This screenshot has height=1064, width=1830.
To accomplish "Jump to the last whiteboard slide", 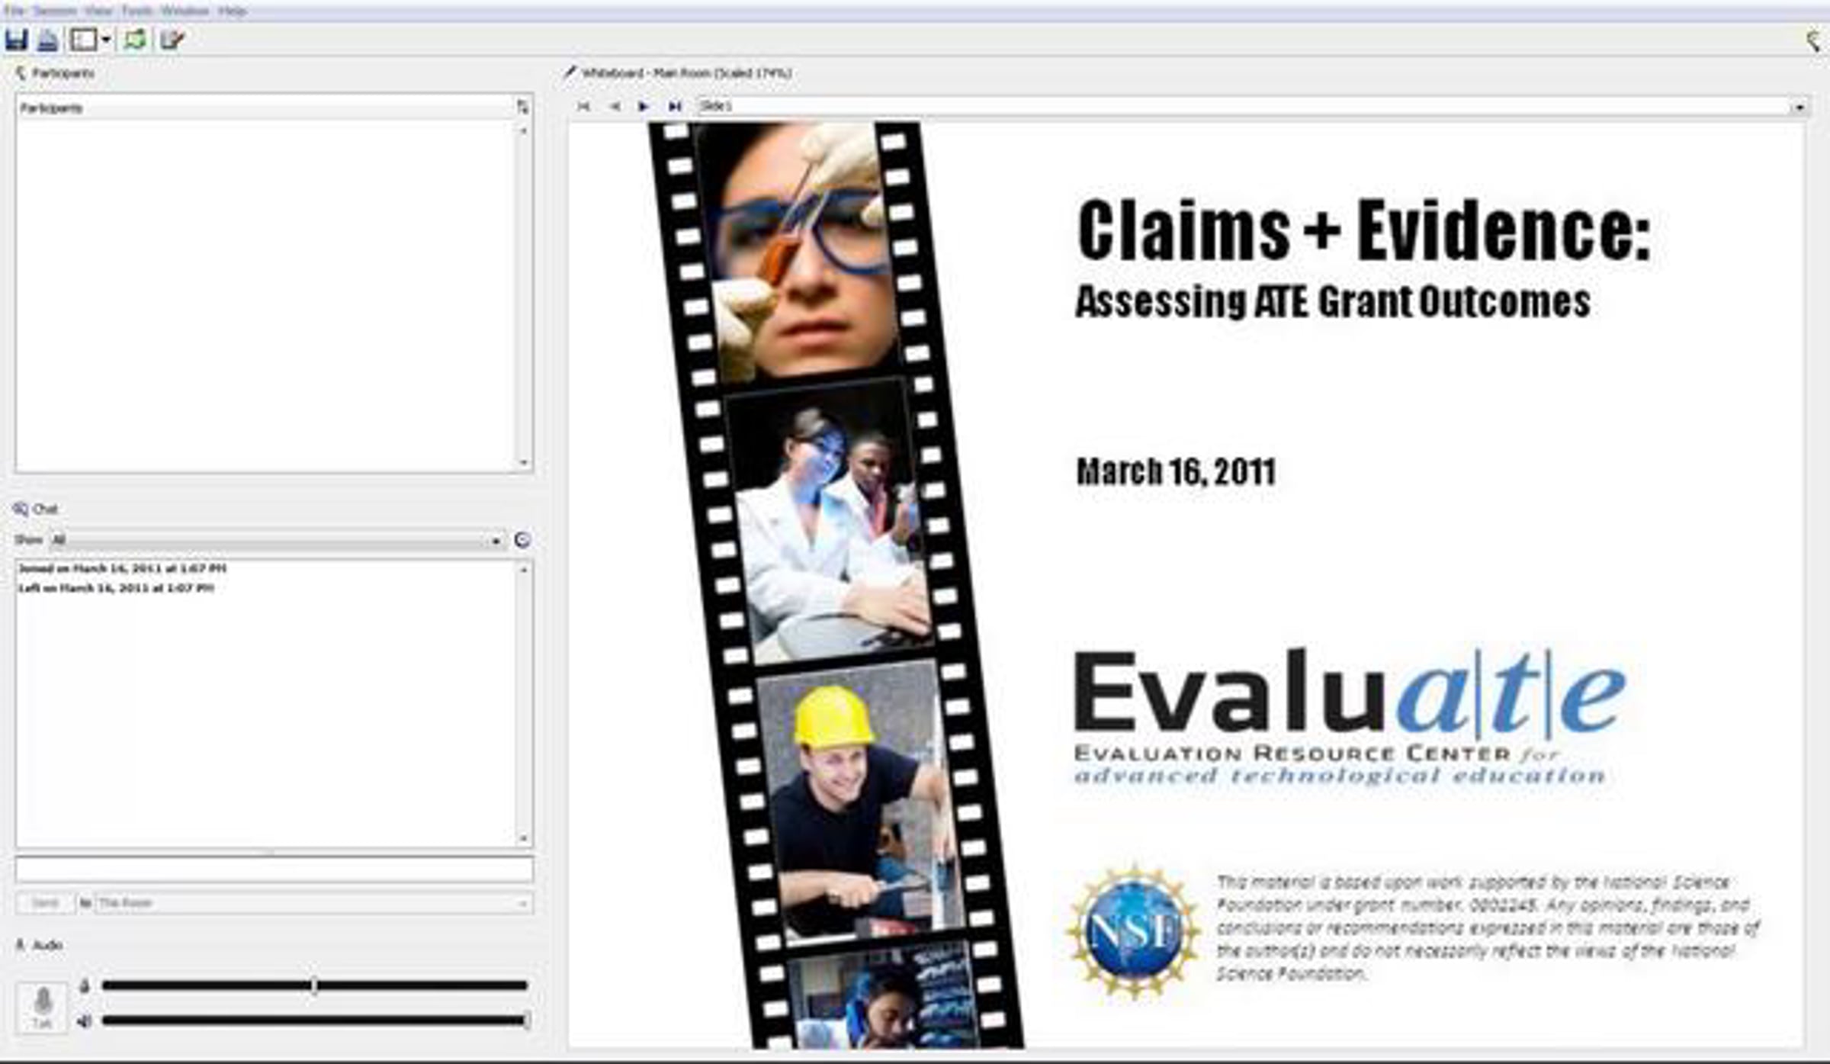I will coord(675,106).
